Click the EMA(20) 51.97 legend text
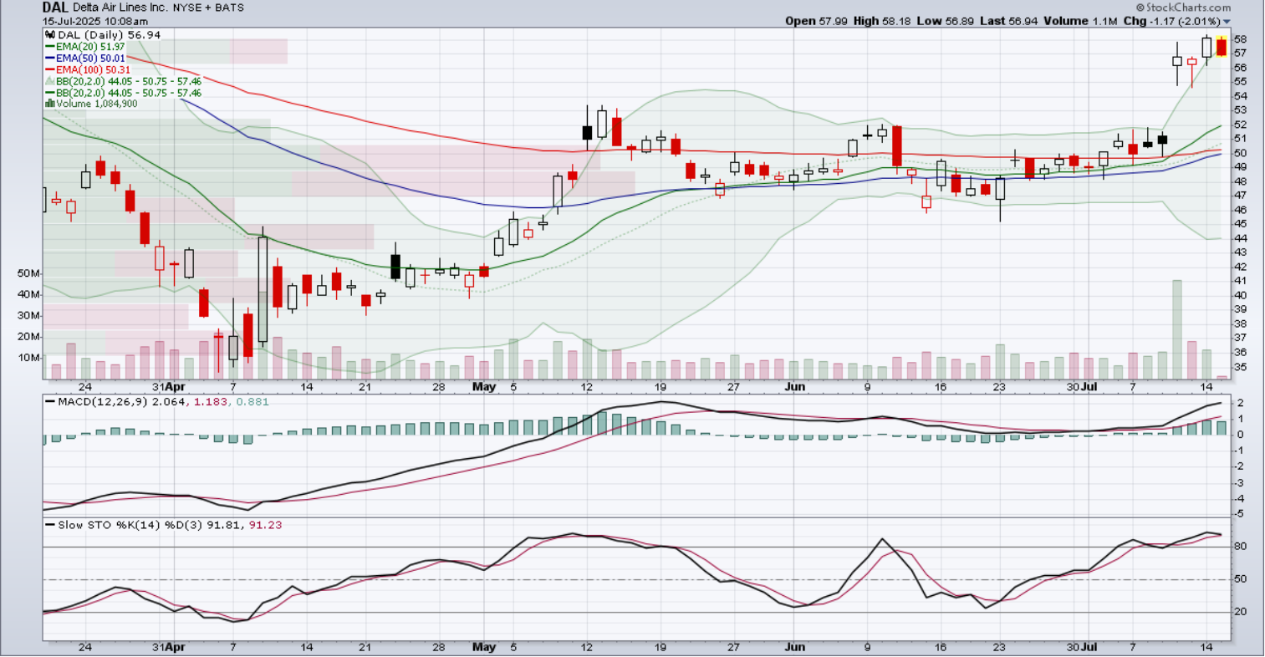This screenshot has height=657, width=1265. pyautogui.click(x=90, y=48)
